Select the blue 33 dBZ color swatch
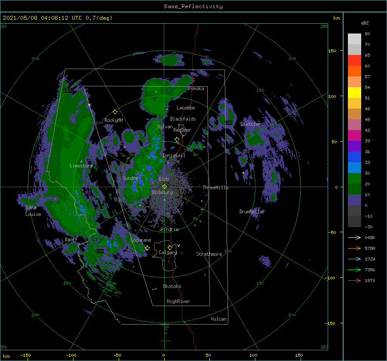The image size is (387, 361). coord(354,157)
